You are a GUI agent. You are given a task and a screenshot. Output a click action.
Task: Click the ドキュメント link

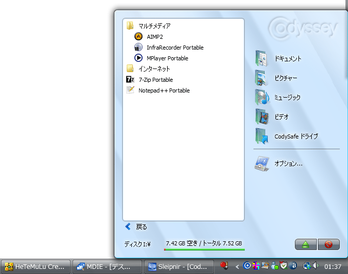click(288, 59)
